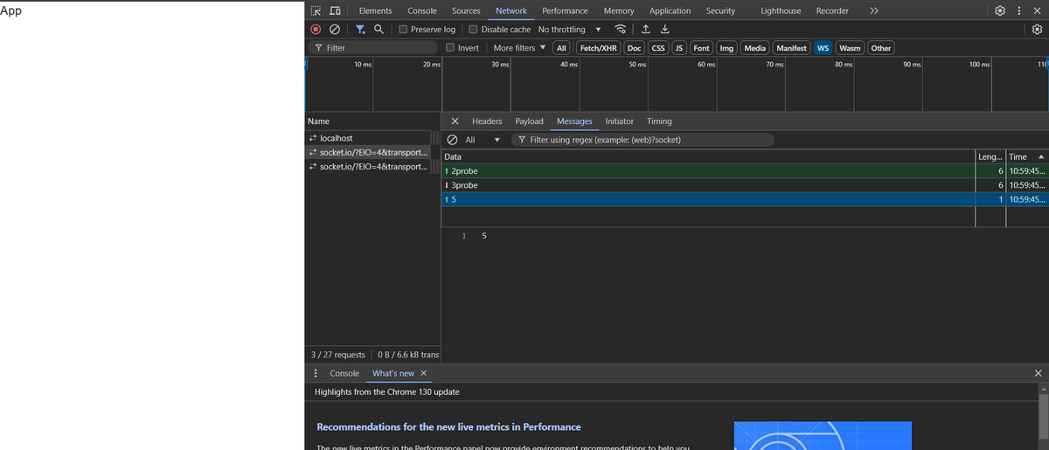Switch to the Console panel tab
Image resolution: width=1049 pixels, height=450 pixels.
pos(422,10)
